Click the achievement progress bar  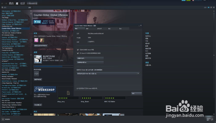tap(54, 66)
